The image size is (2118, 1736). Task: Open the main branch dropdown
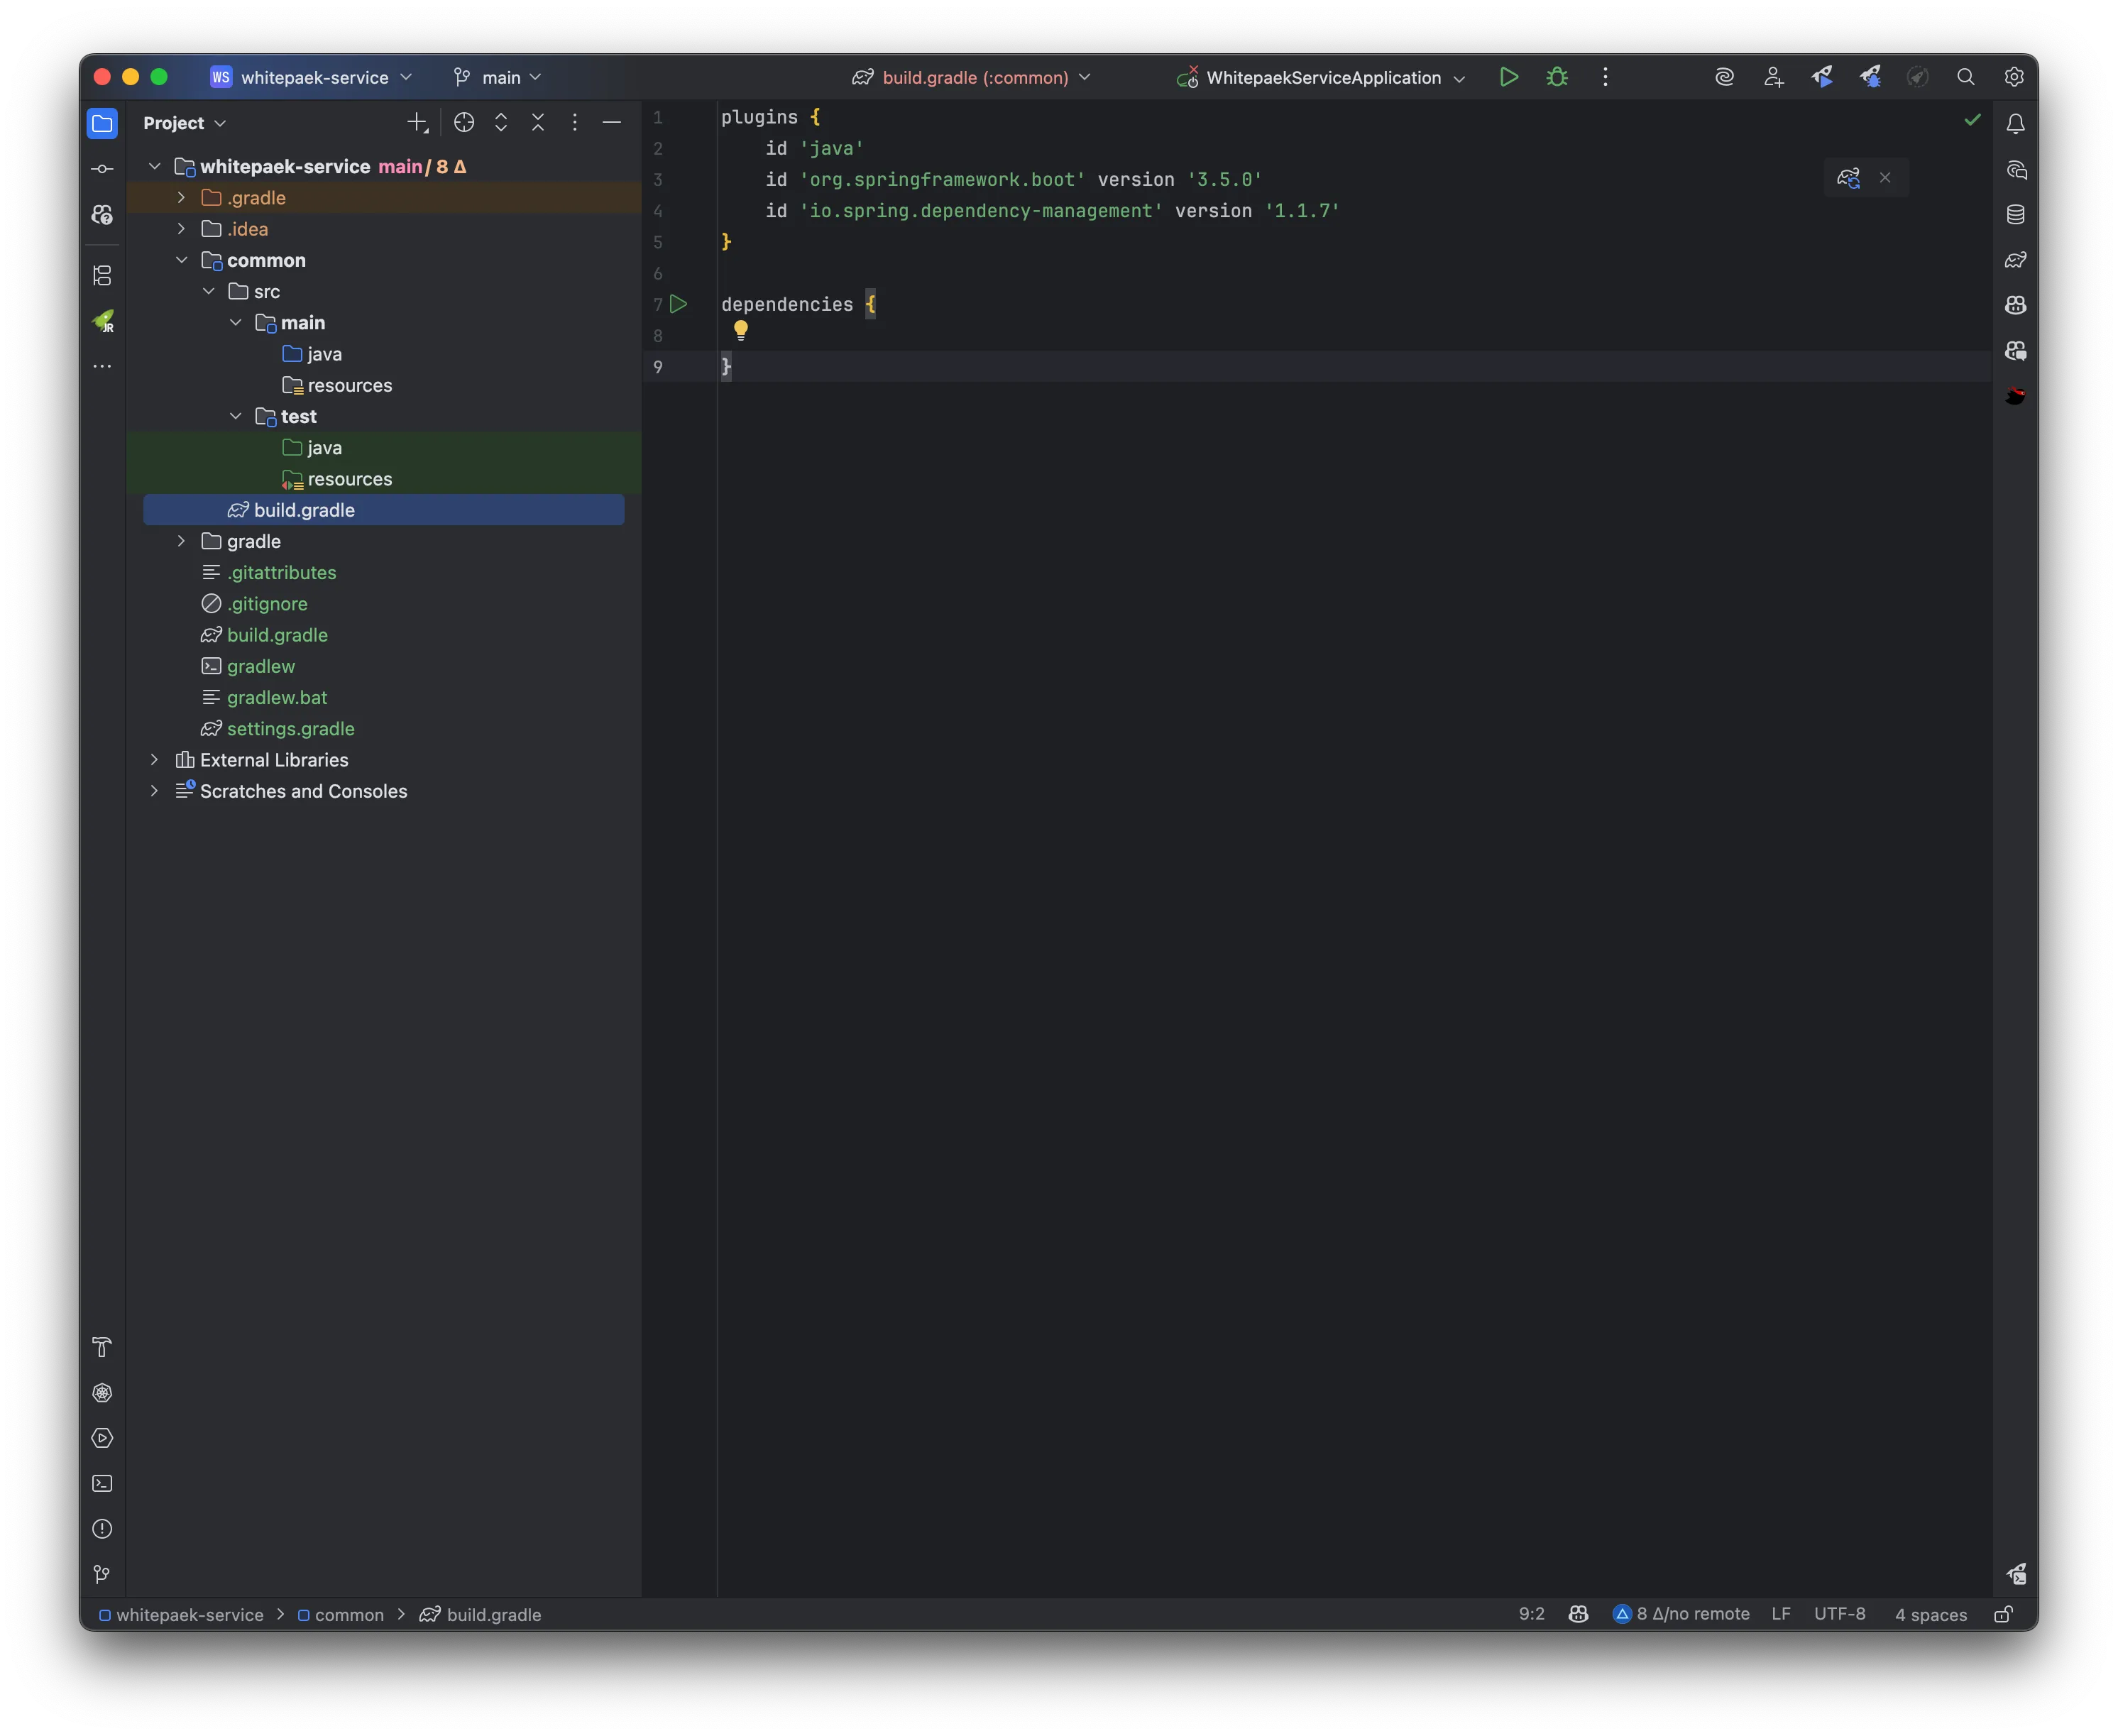coord(497,77)
